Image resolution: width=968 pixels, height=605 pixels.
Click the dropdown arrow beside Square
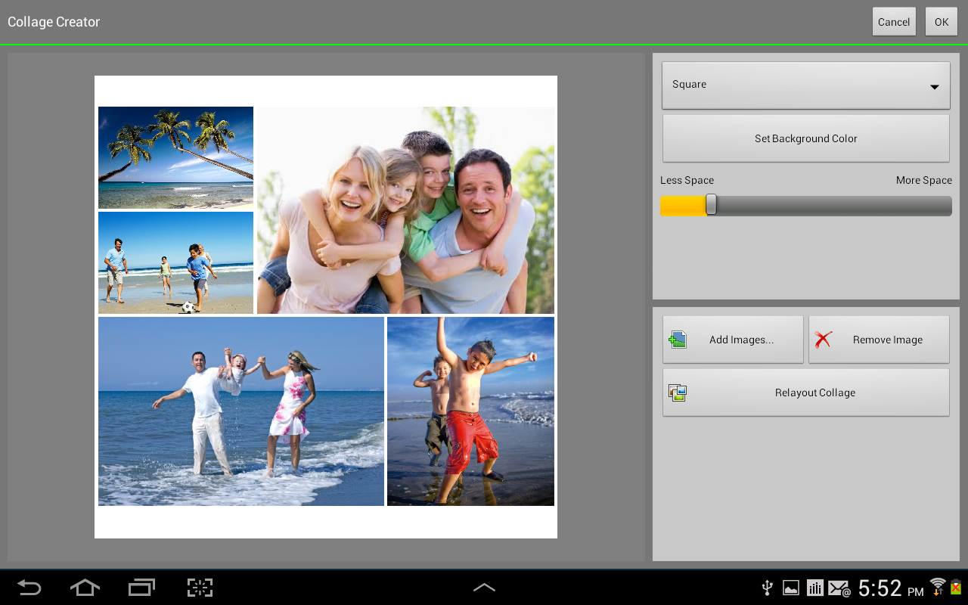(x=935, y=87)
